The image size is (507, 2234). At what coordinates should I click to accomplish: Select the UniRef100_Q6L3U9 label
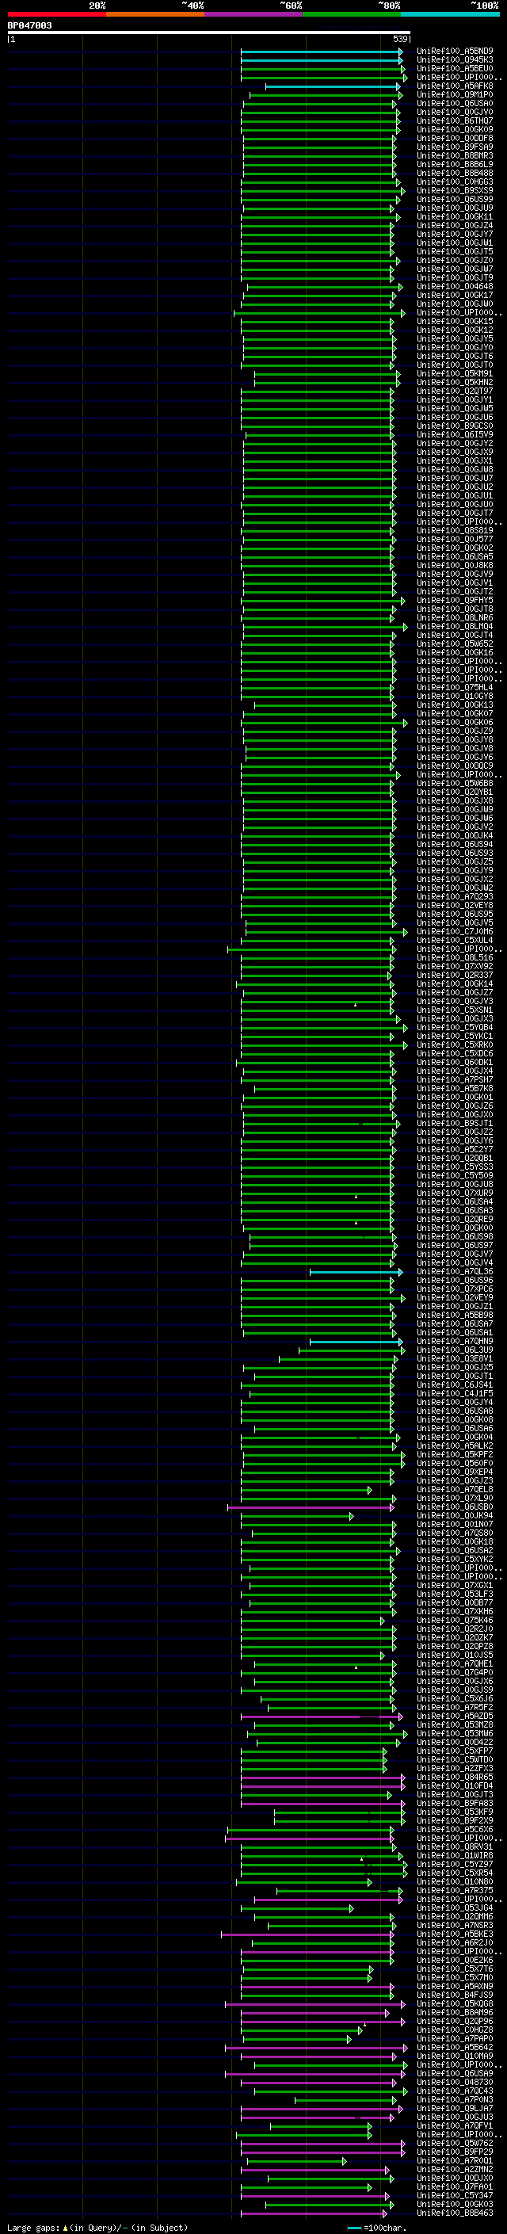tap(455, 1350)
